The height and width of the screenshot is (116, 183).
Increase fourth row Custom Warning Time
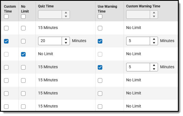tap(154, 65)
